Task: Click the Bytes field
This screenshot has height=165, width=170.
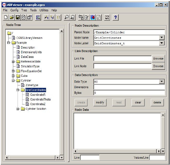Action: (129, 93)
